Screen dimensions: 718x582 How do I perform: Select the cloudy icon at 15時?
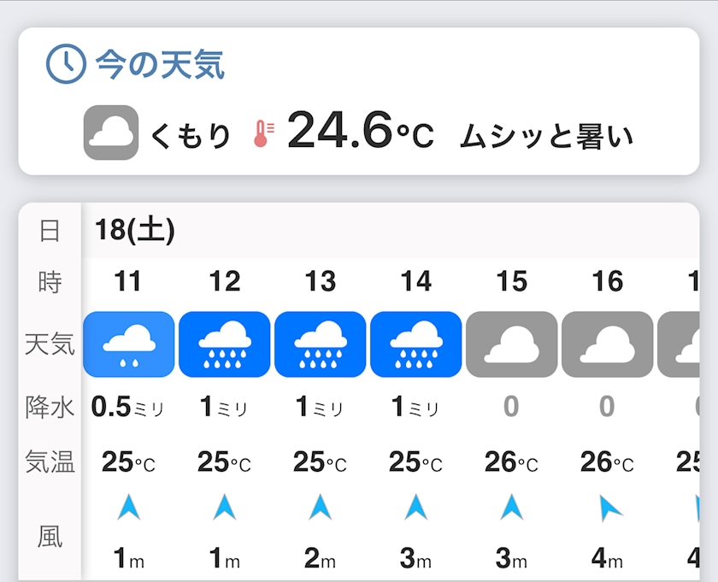511,344
